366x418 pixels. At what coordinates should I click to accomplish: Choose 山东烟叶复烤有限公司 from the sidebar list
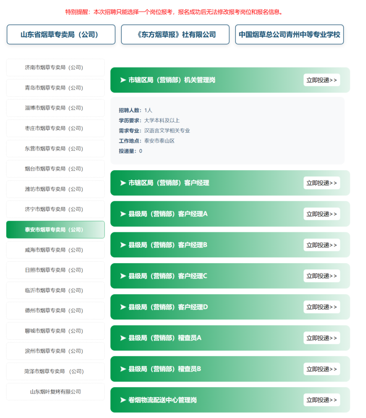[x=55, y=391]
